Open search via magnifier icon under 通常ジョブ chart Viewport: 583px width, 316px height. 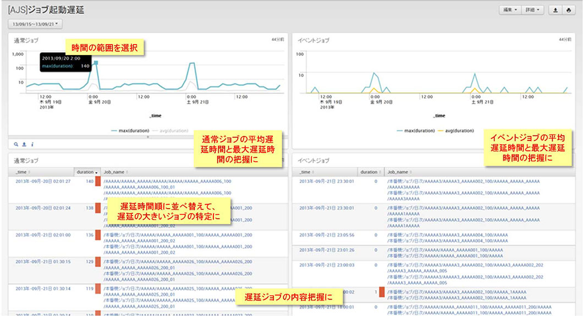tap(16, 144)
